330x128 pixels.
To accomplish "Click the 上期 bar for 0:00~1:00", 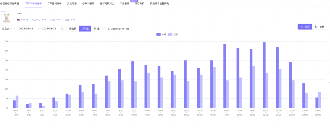I will tap(17, 102).
